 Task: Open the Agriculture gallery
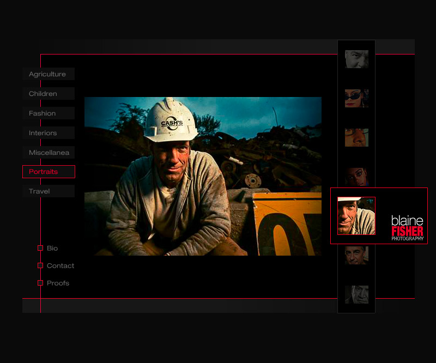48,74
